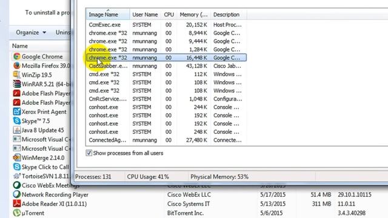The image size is (388, 218).
Task: Sort processes by User Name column
Action: click(x=145, y=15)
